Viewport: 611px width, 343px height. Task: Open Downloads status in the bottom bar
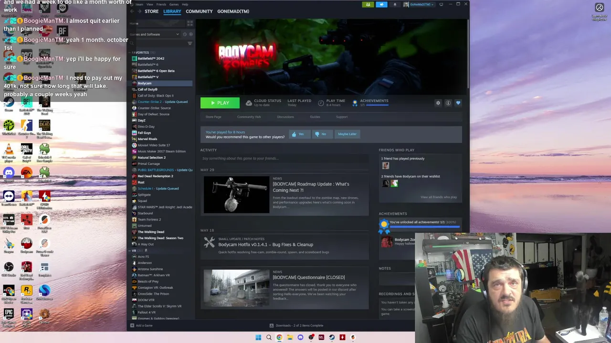296,325
